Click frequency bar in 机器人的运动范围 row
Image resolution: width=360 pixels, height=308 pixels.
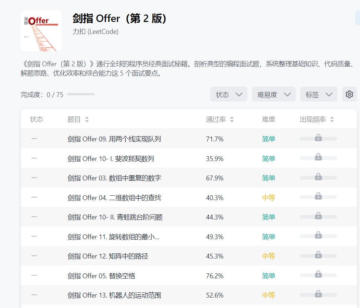[318, 295]
